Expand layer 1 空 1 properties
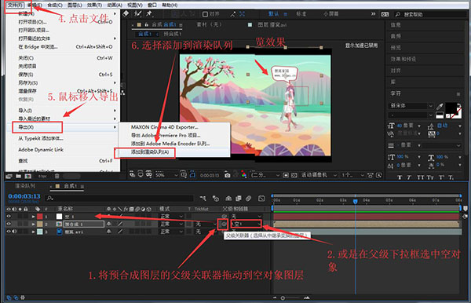This screenshot has height=303, width=471. pyautogui.click(x=33, y=216)
